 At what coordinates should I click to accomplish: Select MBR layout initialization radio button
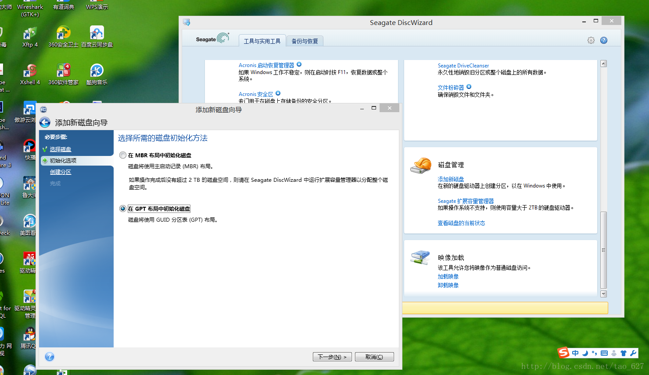123,155
